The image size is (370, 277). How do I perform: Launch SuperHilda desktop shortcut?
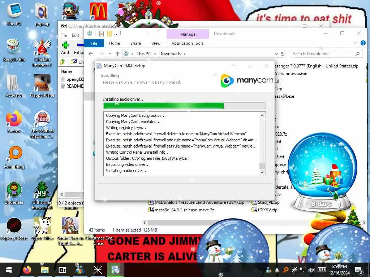click(42, 229)
